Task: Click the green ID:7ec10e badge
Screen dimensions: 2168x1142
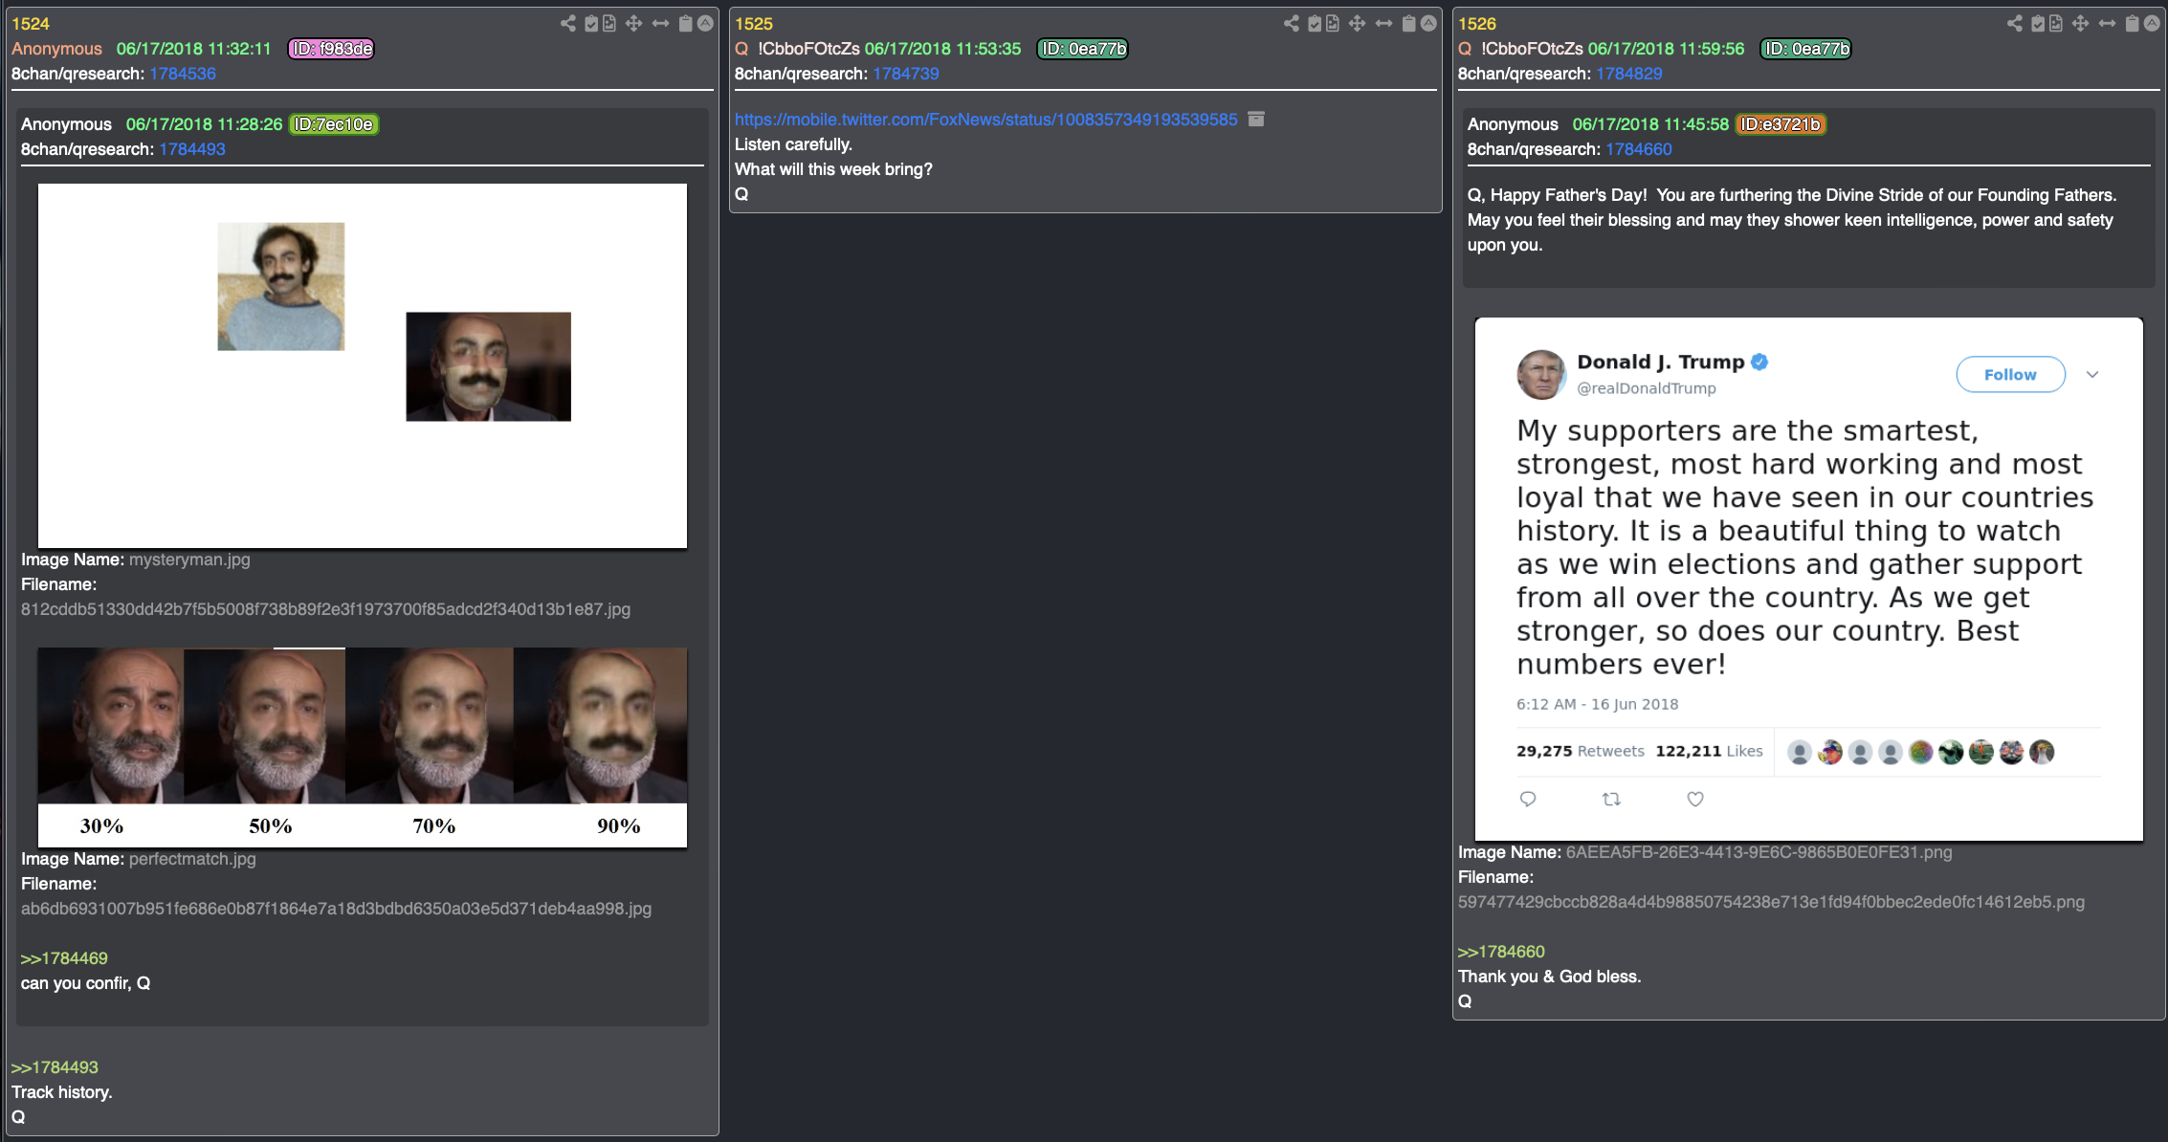Action: 334,124
